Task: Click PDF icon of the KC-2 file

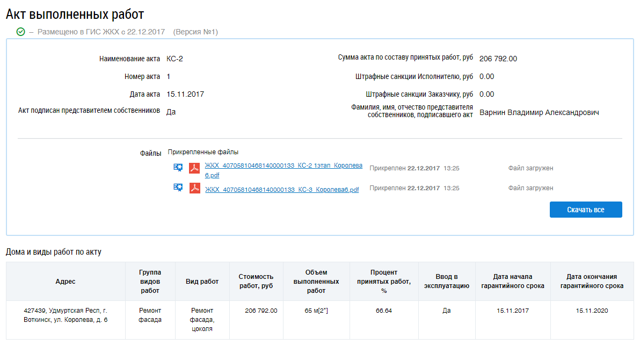Action: pos(194,168)
